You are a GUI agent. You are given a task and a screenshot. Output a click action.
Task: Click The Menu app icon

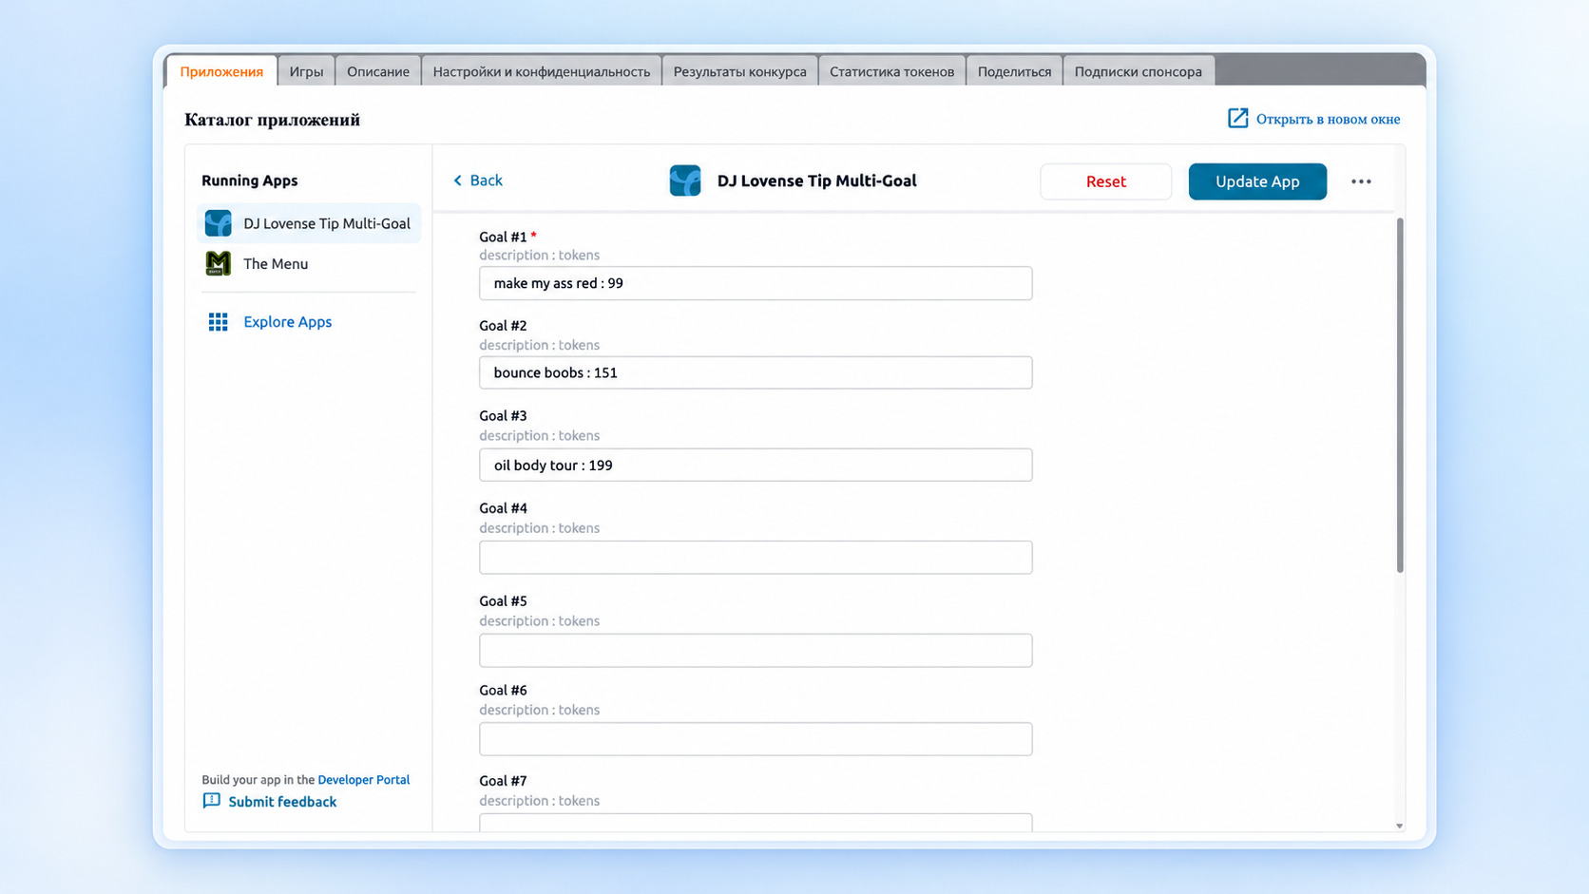[x=219, y=263]
